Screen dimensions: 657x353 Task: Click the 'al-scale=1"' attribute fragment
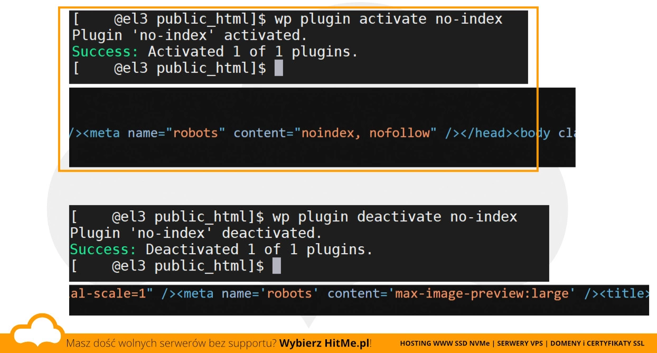[111, 293]
